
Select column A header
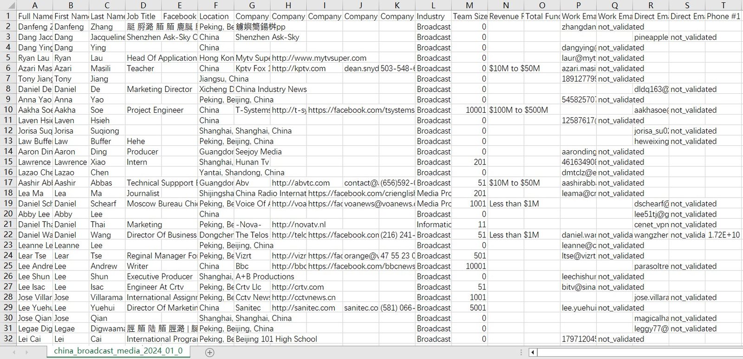click(x=34, y=5)
